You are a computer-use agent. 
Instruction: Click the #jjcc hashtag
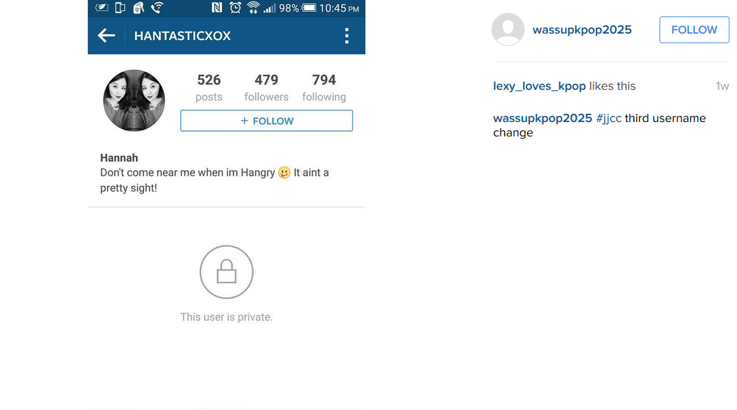pyautogui.click(x=609, y=118)
